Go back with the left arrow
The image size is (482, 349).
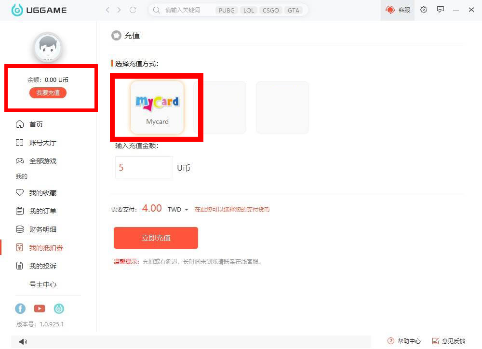coord(107,10)
